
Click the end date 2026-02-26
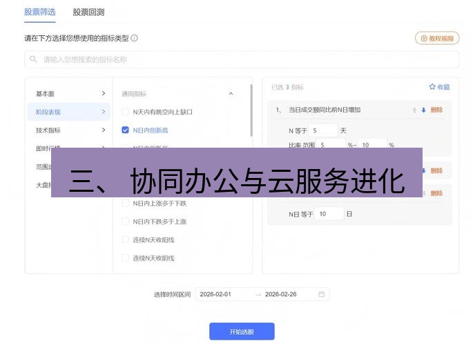coord(281,294)
